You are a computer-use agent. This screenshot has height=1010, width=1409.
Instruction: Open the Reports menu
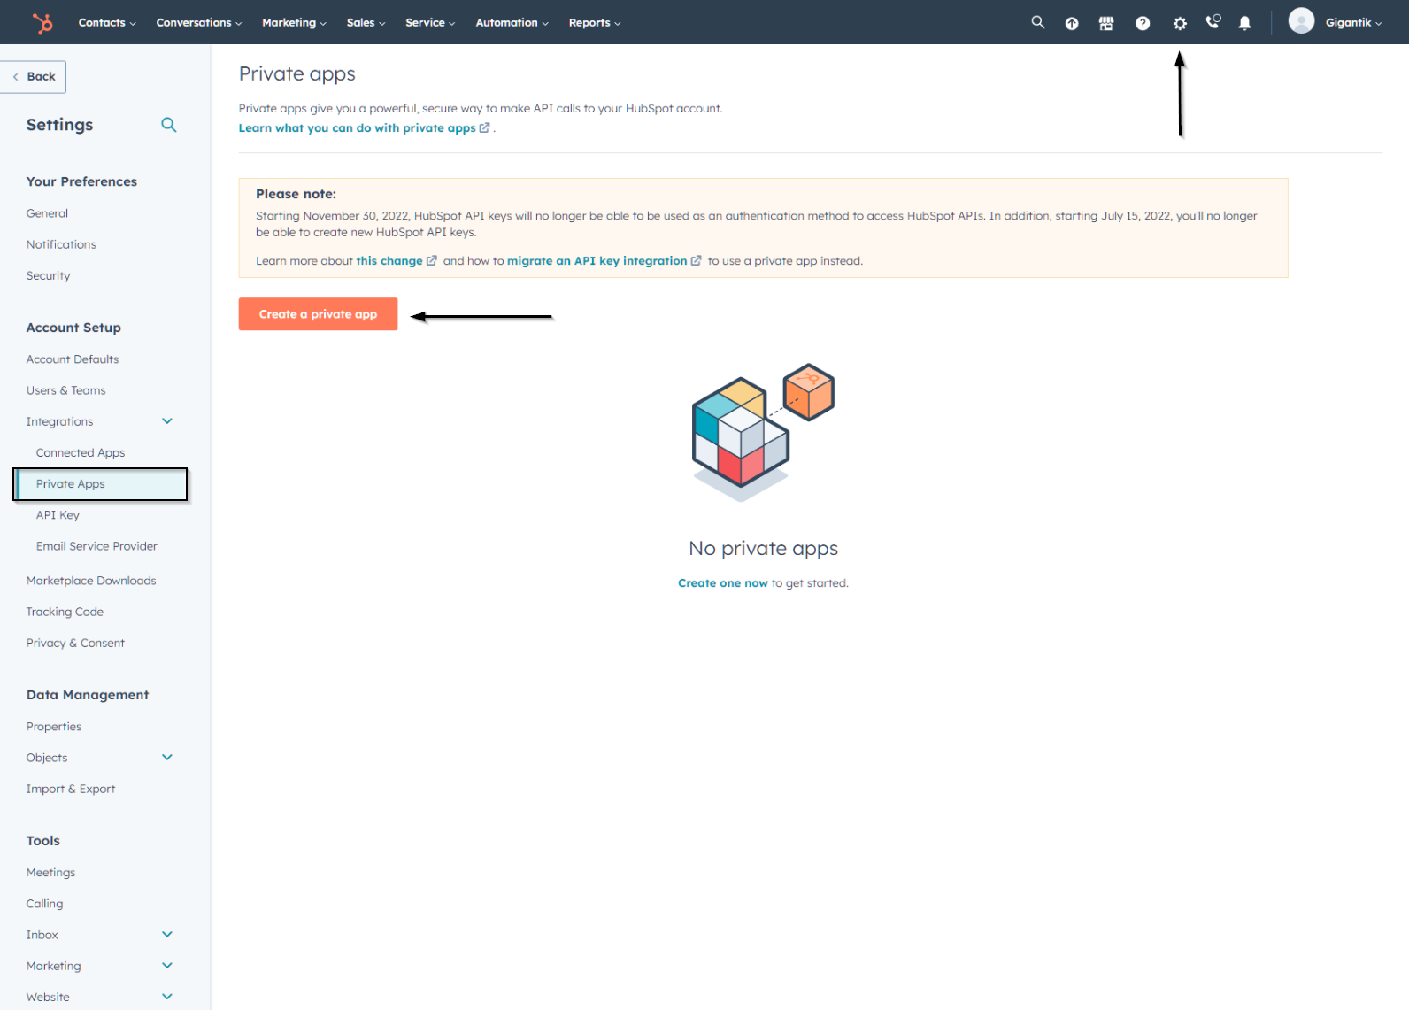pos(595,23)
